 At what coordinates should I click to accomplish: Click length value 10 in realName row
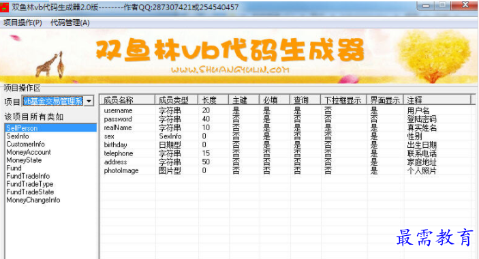(x=206, y=127)
